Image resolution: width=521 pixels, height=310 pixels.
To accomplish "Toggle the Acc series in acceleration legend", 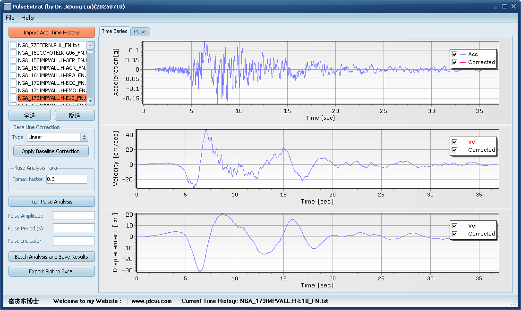I will [454, 54].
